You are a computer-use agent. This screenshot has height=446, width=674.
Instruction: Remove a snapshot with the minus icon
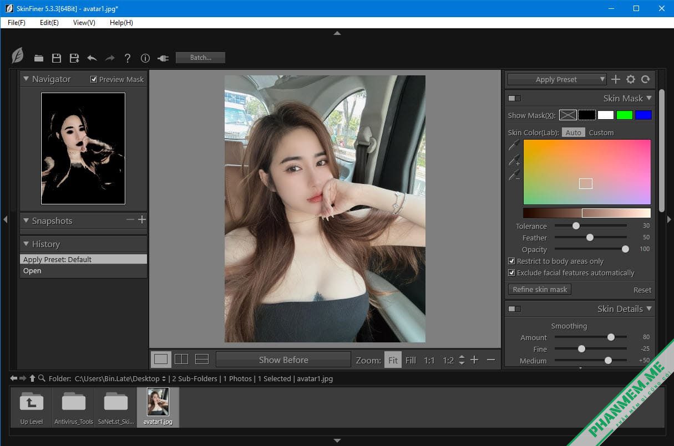tap(130, 220)
